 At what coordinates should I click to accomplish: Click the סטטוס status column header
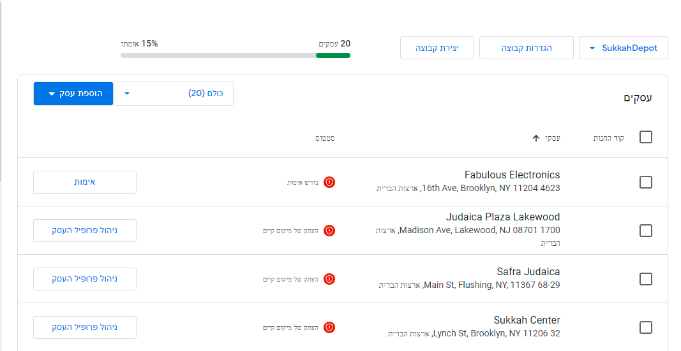coord(325,138)
